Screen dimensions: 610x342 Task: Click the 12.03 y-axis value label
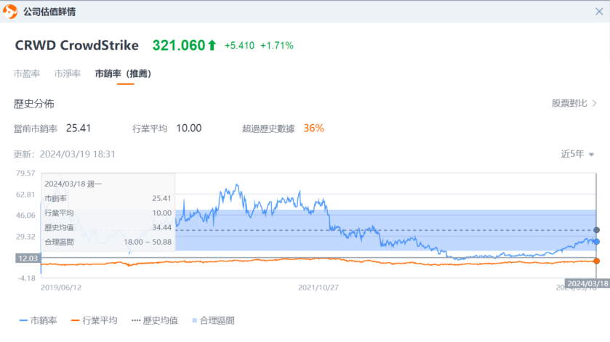[28, 258]
